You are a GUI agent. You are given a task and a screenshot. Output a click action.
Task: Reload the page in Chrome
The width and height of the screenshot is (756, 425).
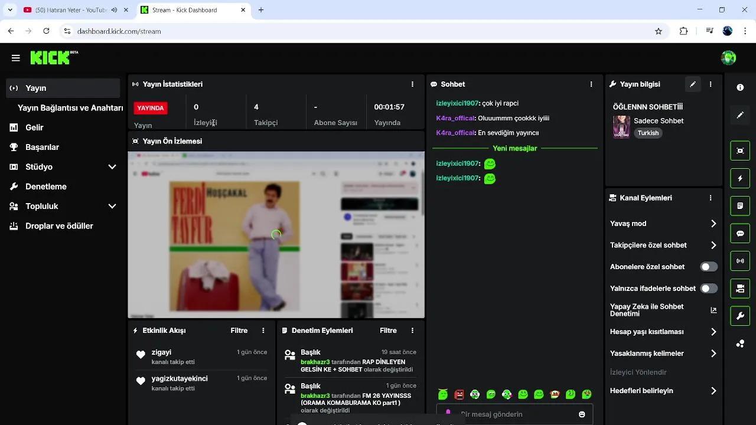point(46,31)
